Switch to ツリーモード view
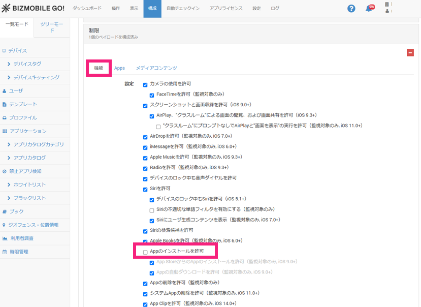Viewport: 421px width, 307px height. (x=51, y=27)
